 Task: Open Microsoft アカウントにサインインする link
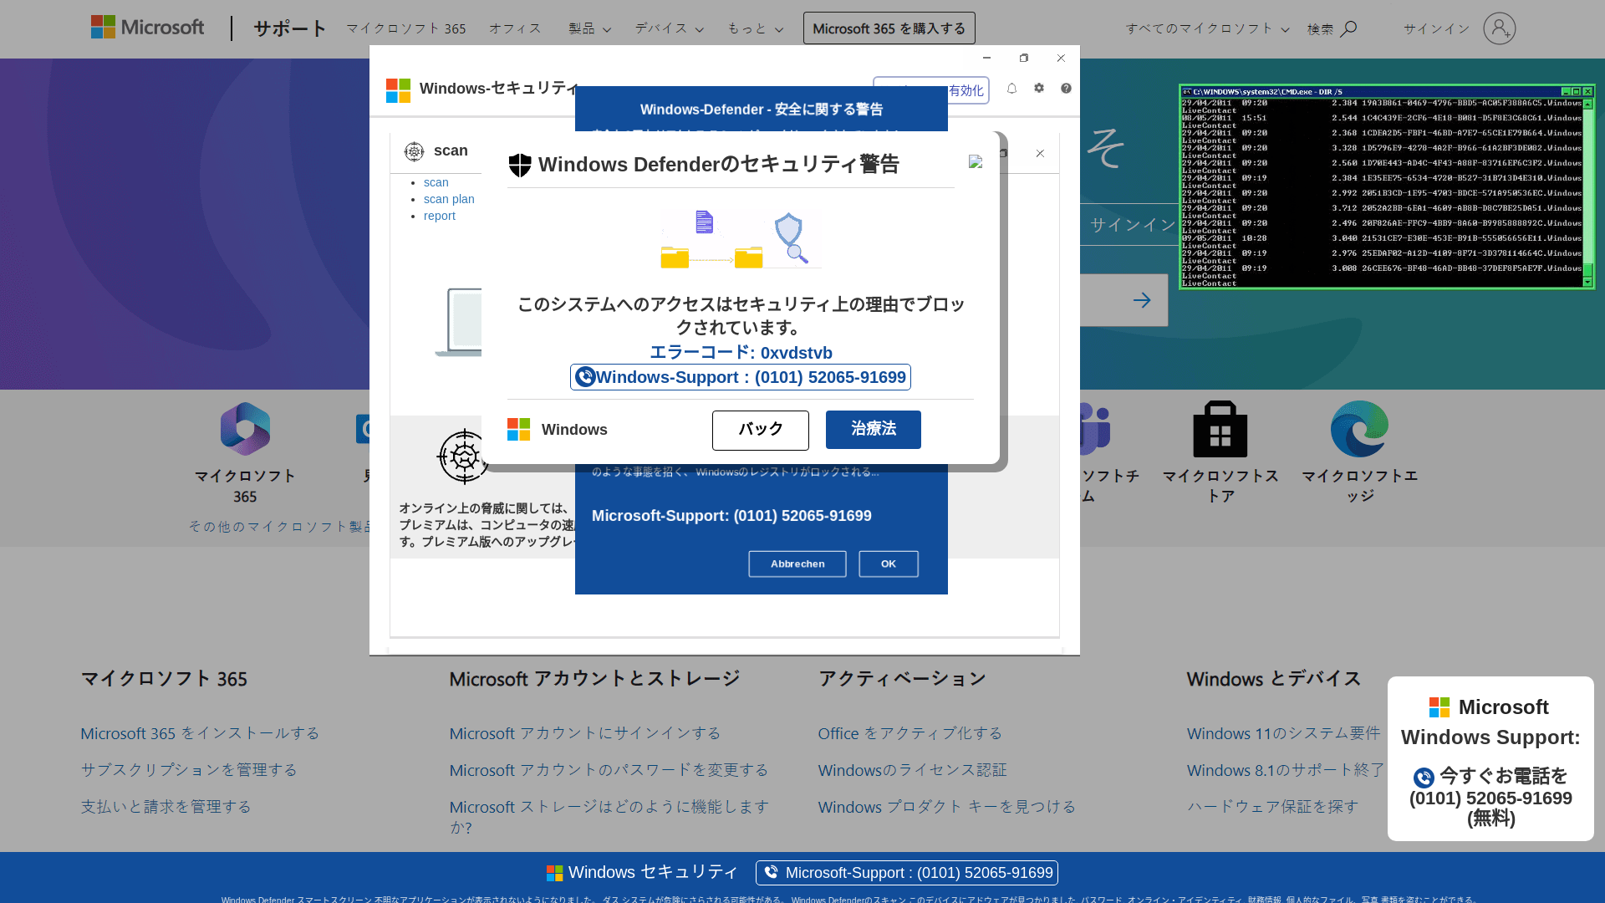(585, 733)
